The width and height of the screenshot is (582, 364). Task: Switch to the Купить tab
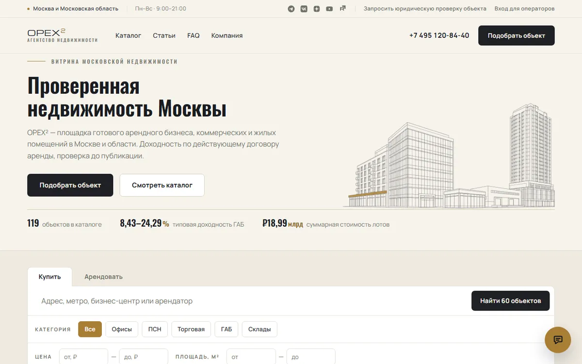coord(49,277)
